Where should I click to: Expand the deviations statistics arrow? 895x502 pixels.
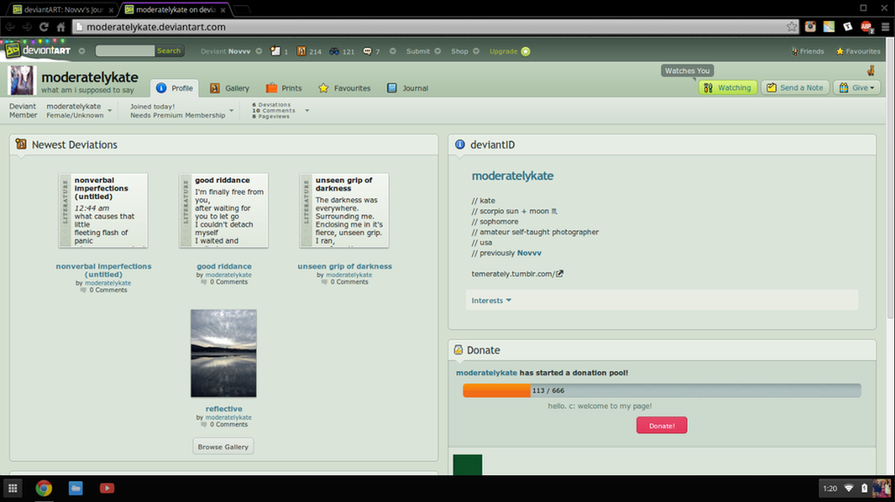tap(307, 111)
